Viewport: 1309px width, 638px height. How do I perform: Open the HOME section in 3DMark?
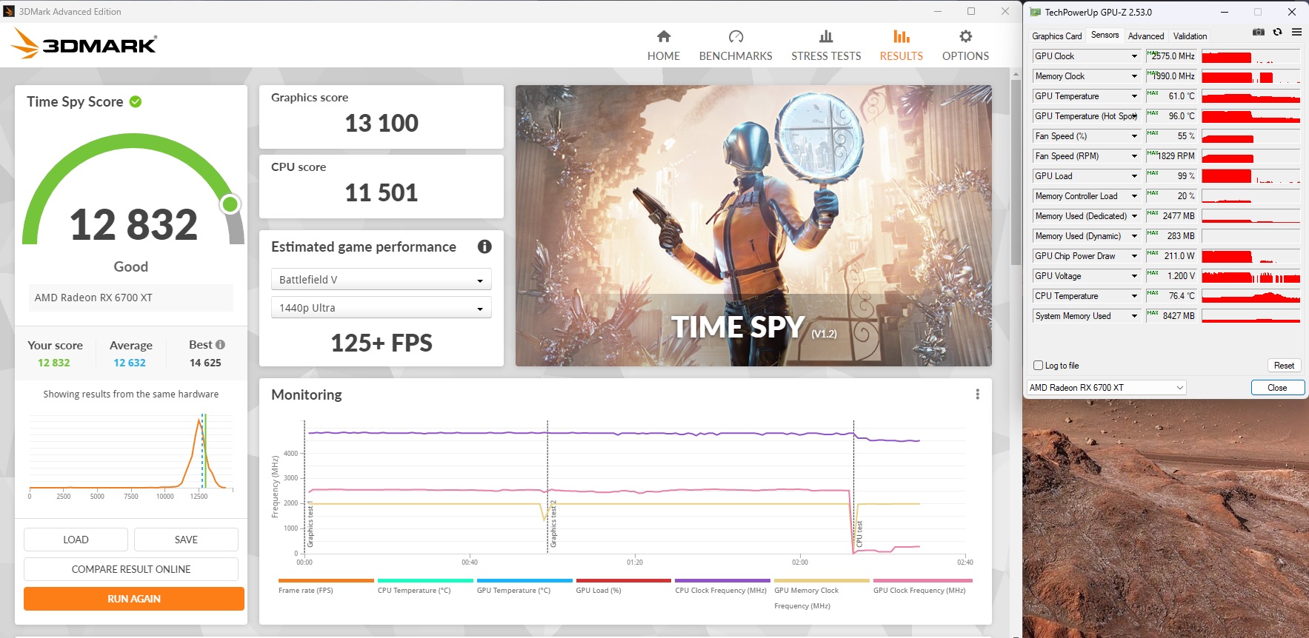pos(663,46)
